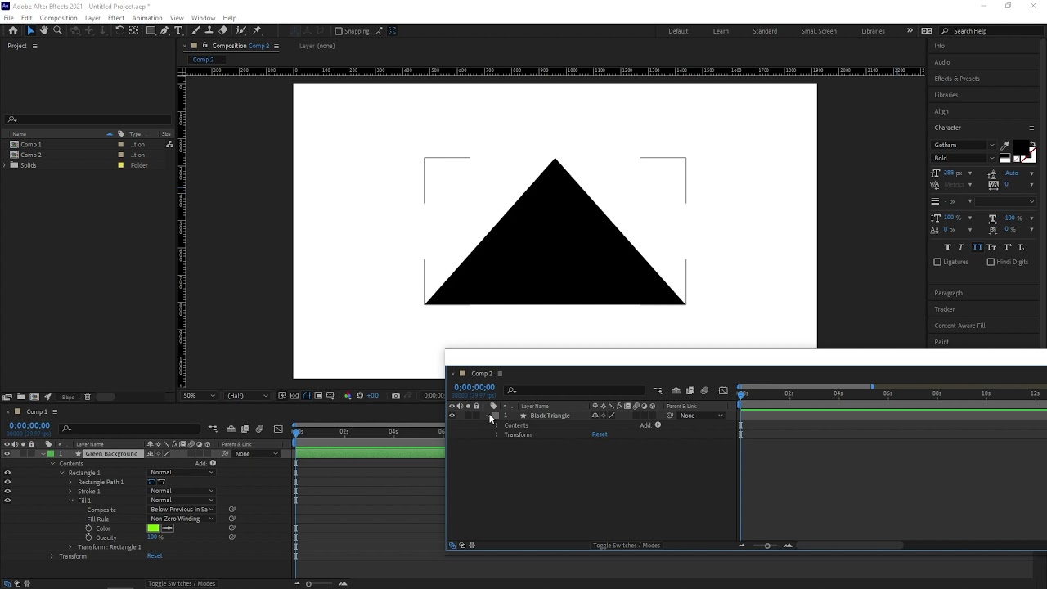Select the Clone Stamp tool
The height and width of the screenshot is (589, 1047).
pos(209,30)
